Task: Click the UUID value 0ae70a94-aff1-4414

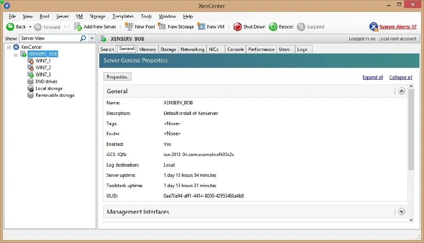Action: click(x=204, y=196)
